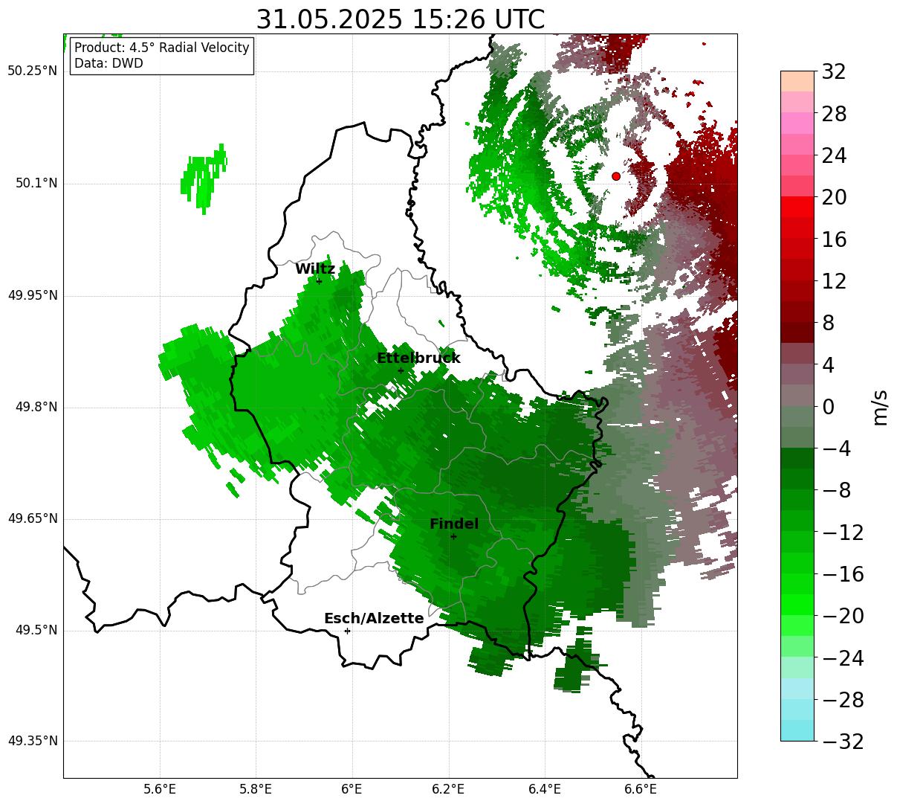Click the cyan bottom colorbar swatch
The image size is (897, 804).
click(x=797, y=730)
